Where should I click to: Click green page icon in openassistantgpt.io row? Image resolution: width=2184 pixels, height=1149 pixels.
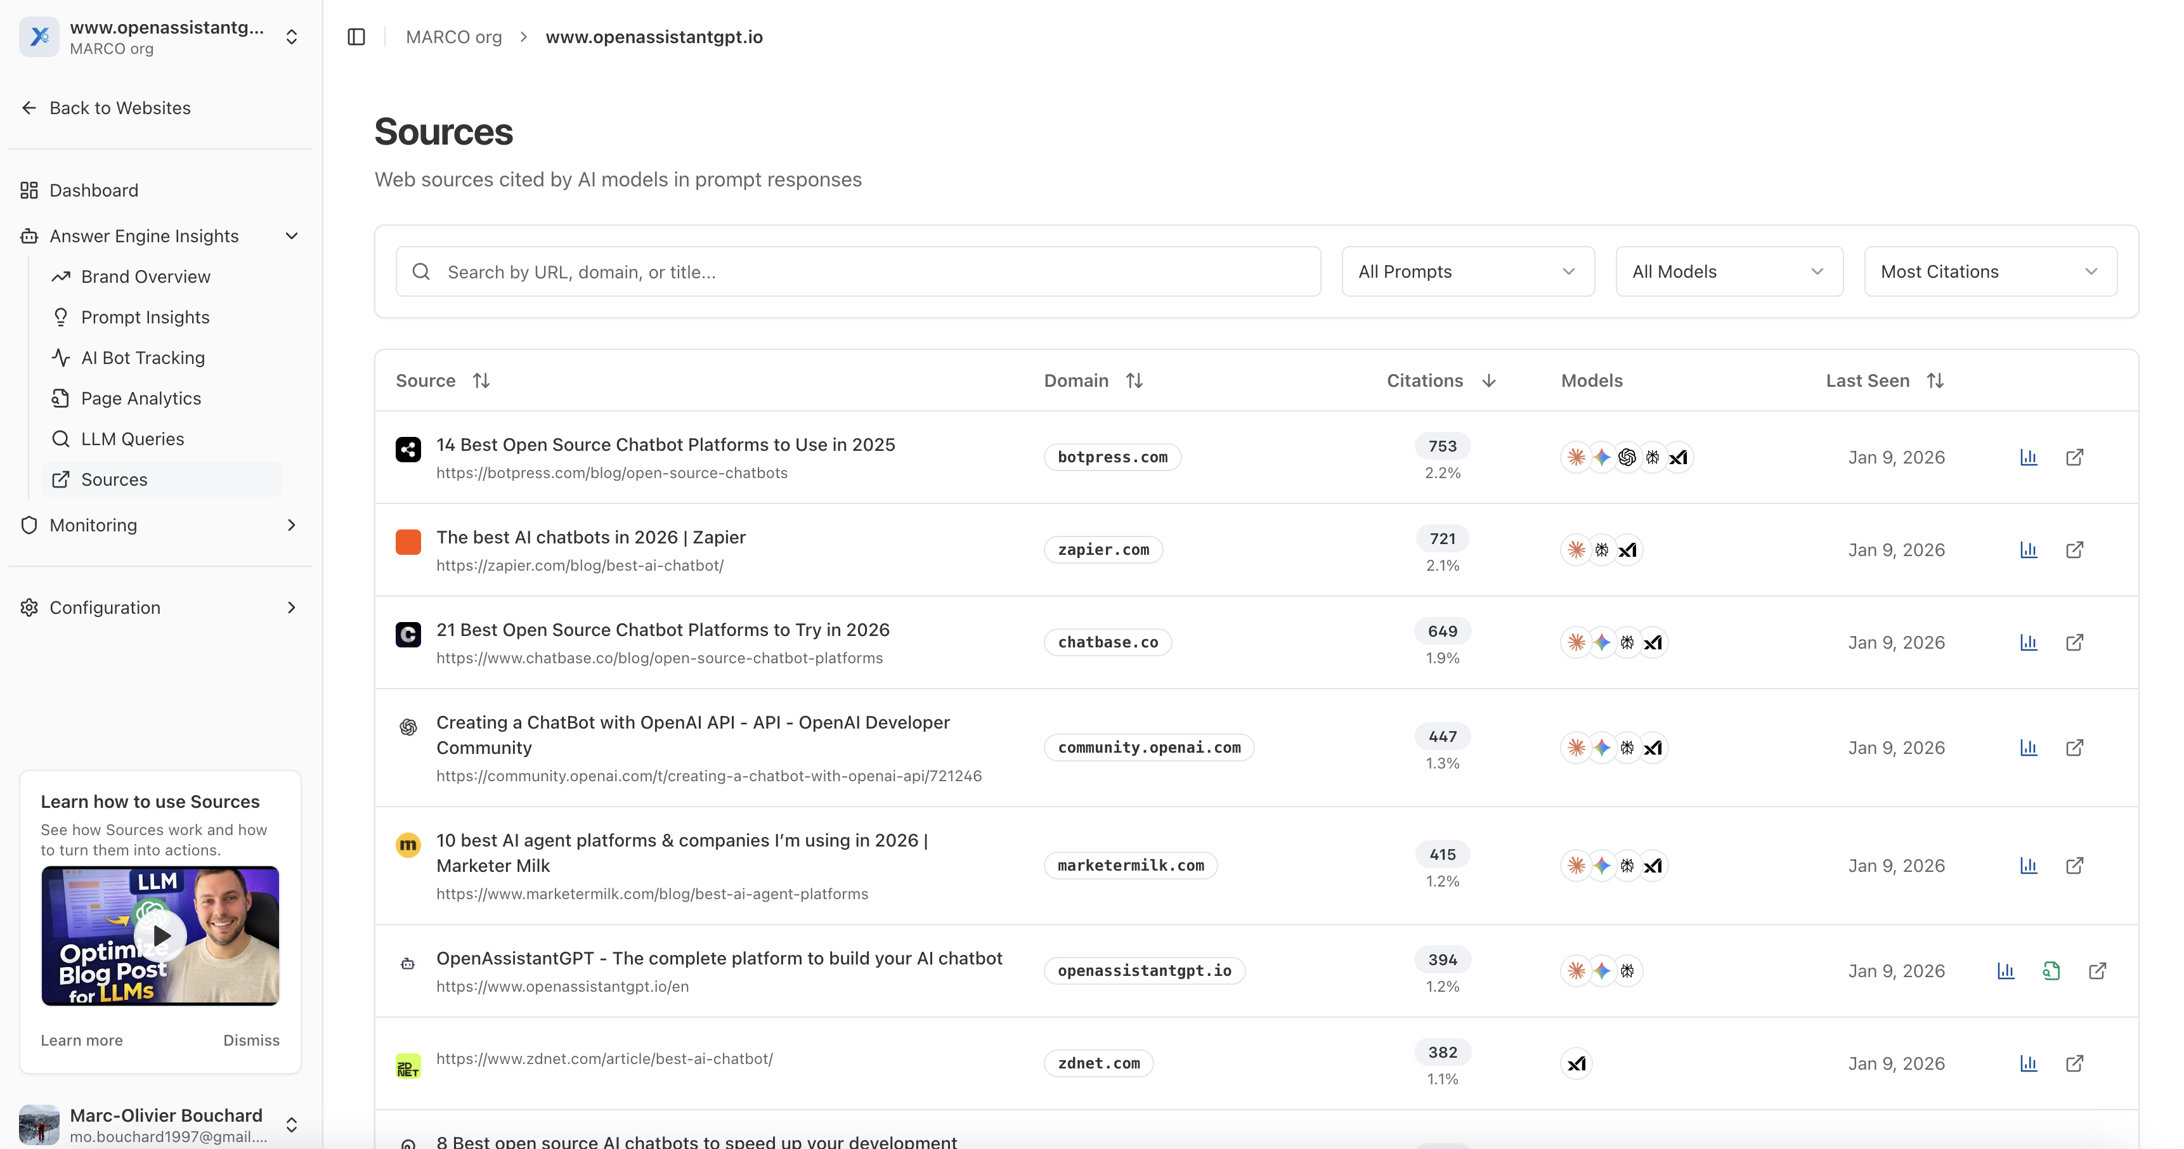coord(2051,971)
